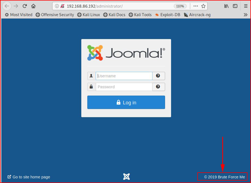The height and width of the screenshot is (183, 251).
Task: Open the Library view icon
Action: [x=226, y=6]
